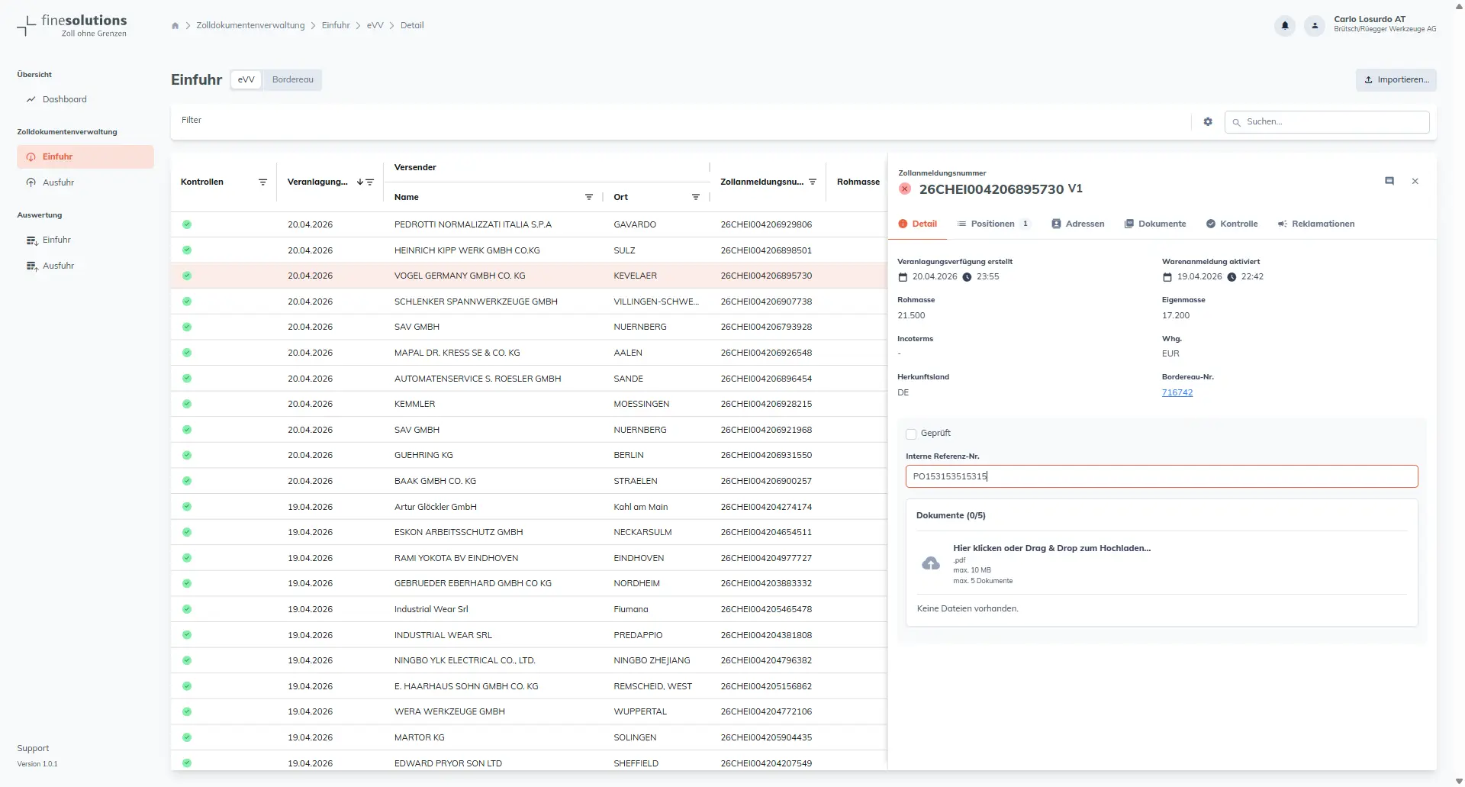Open Zollanmeldungsnummer column filter

tap(813, 182)
